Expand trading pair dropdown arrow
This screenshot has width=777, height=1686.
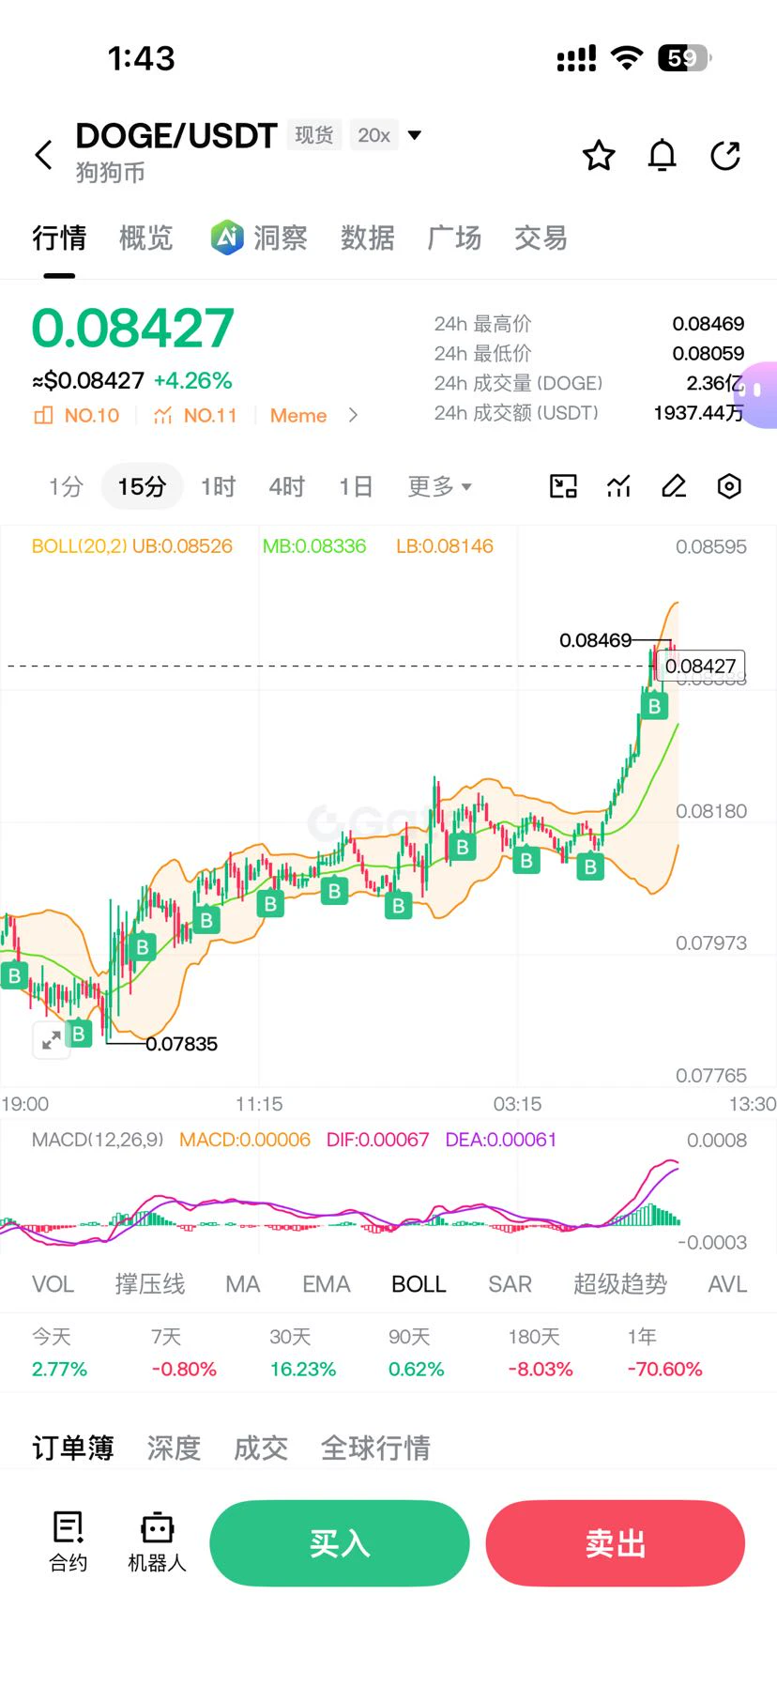[x=414, y=135]
